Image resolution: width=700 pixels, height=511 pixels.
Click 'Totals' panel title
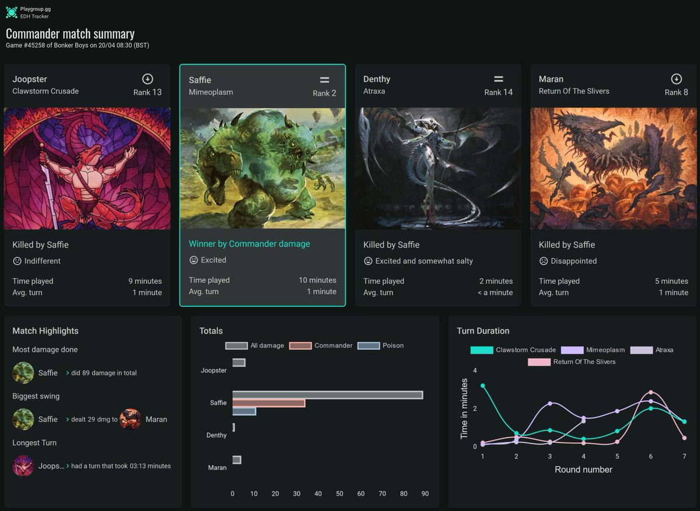[211, 331]
